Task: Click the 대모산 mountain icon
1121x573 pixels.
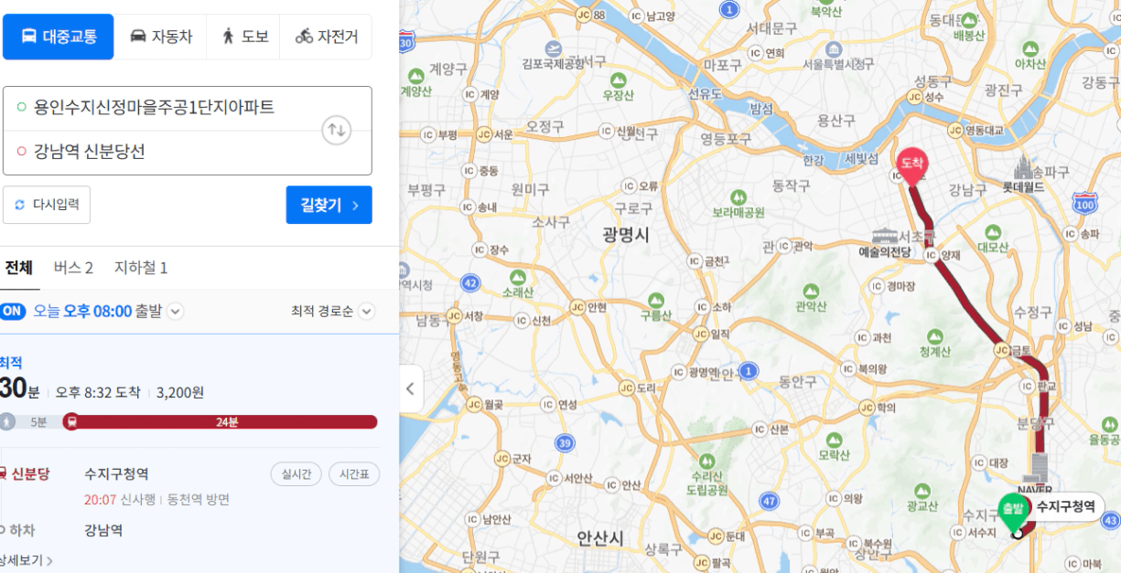Action: click(992, 231)
